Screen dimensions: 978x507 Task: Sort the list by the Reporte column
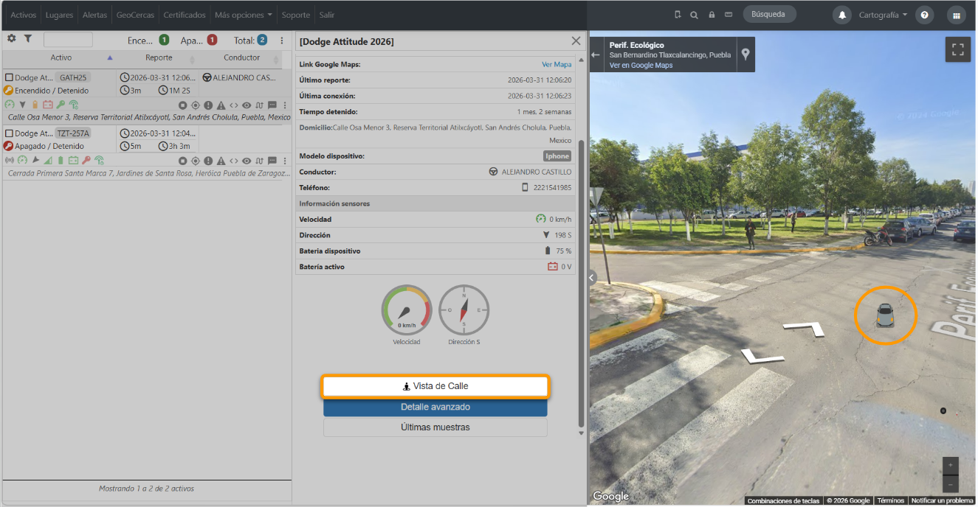tap(159, 57)
